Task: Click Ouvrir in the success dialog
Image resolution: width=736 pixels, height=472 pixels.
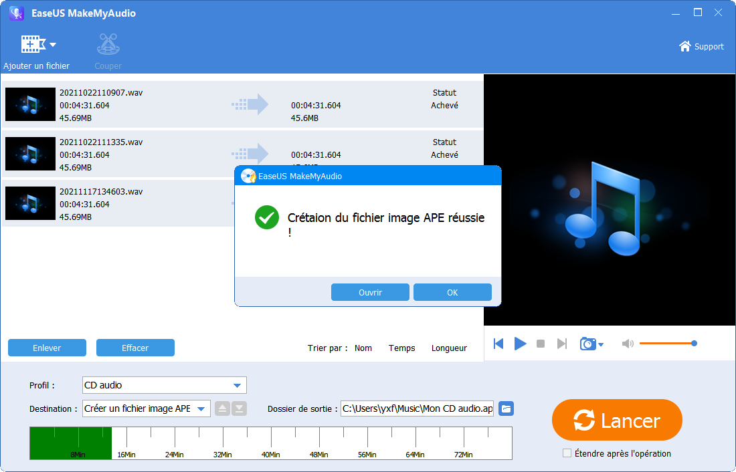Action: tap(371, 292)
